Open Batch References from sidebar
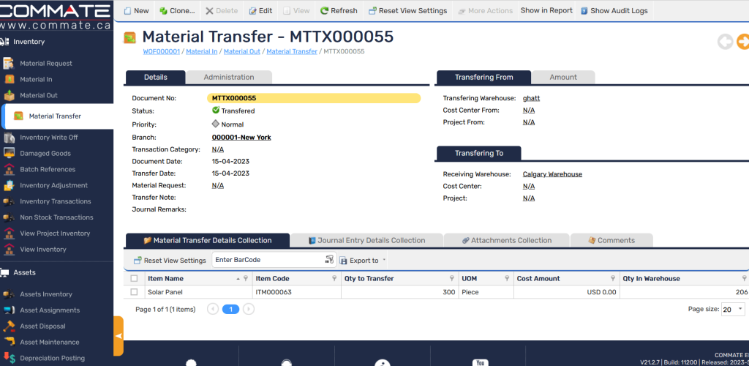 [x=48, y=169]
